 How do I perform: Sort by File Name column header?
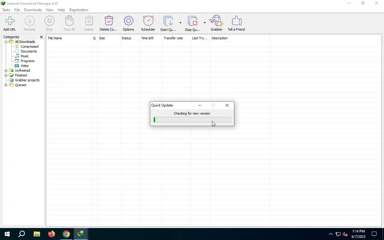pyautogui.click(x=69, y=38)
